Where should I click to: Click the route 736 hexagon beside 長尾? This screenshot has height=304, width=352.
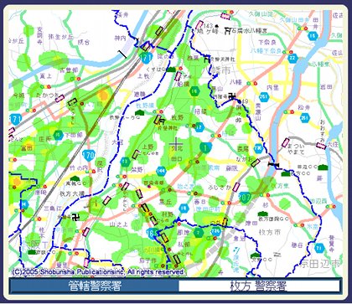click(258, 148)
